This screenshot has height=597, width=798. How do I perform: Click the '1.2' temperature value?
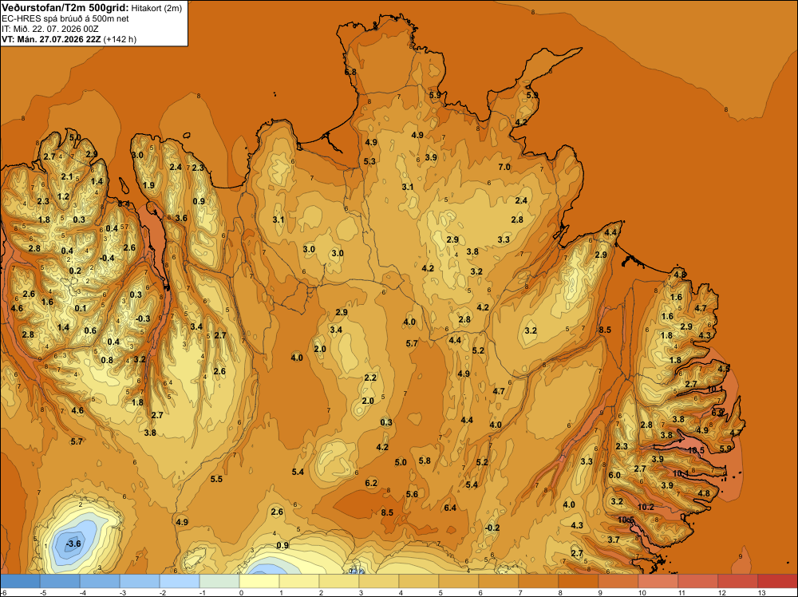point(63,196)
